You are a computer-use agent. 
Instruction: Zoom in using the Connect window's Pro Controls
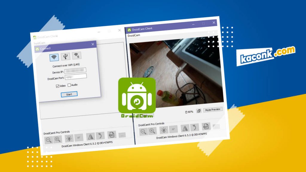coord(58,139)
